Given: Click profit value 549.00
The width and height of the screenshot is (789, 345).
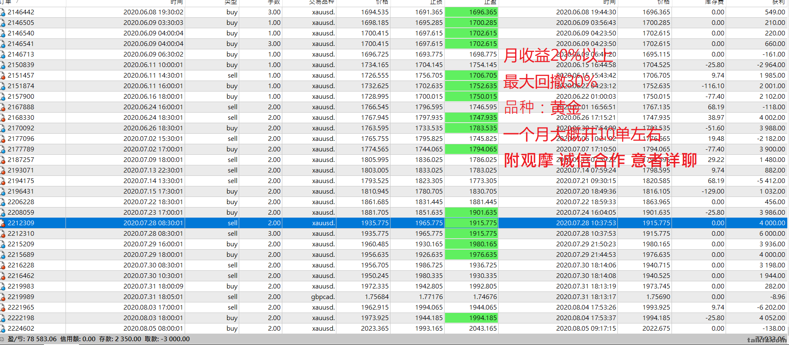Looking at the screenshot, I should click(775, 12).
